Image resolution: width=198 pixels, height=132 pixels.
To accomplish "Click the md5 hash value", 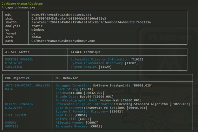I will click(61, 15).
